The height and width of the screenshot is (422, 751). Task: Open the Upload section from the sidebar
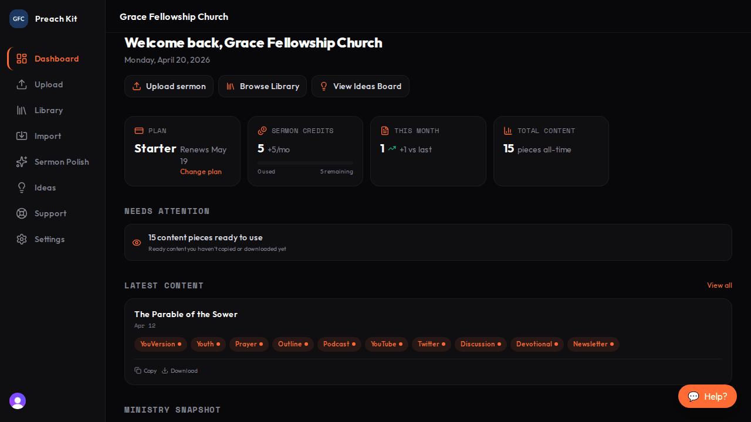pyautogui.click(x=49, y=84)
